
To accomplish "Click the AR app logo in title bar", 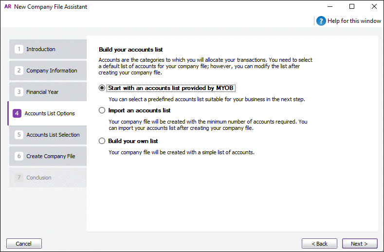I will pyautogui.click(x=7, y=7).
